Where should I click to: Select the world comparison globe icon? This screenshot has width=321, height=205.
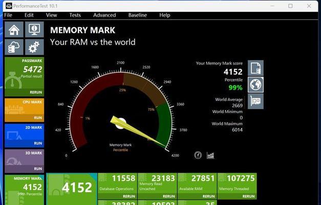pos(255,85)
